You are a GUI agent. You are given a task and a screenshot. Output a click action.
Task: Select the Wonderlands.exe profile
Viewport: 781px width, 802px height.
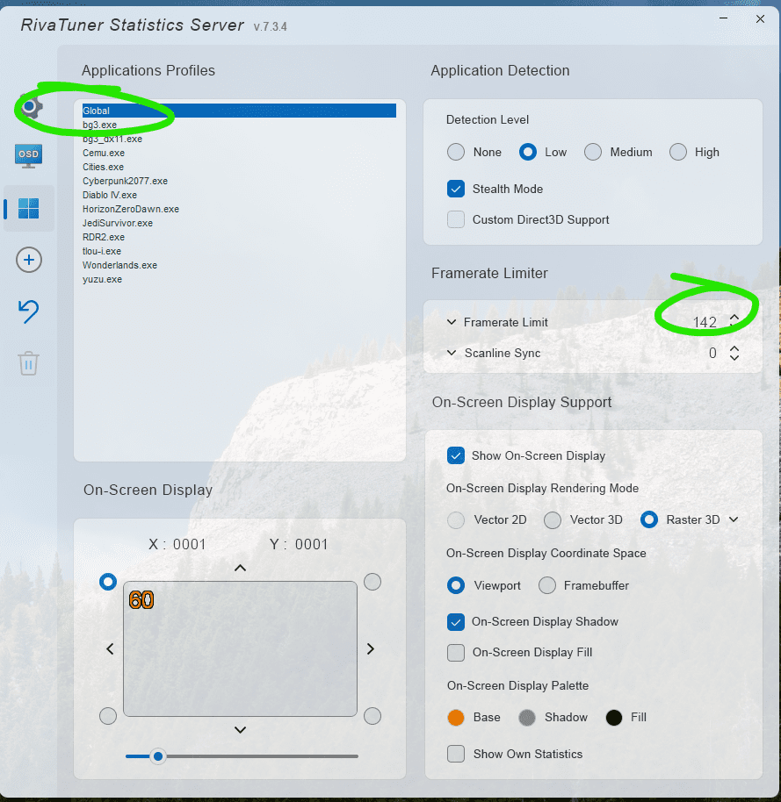point(239,266)
